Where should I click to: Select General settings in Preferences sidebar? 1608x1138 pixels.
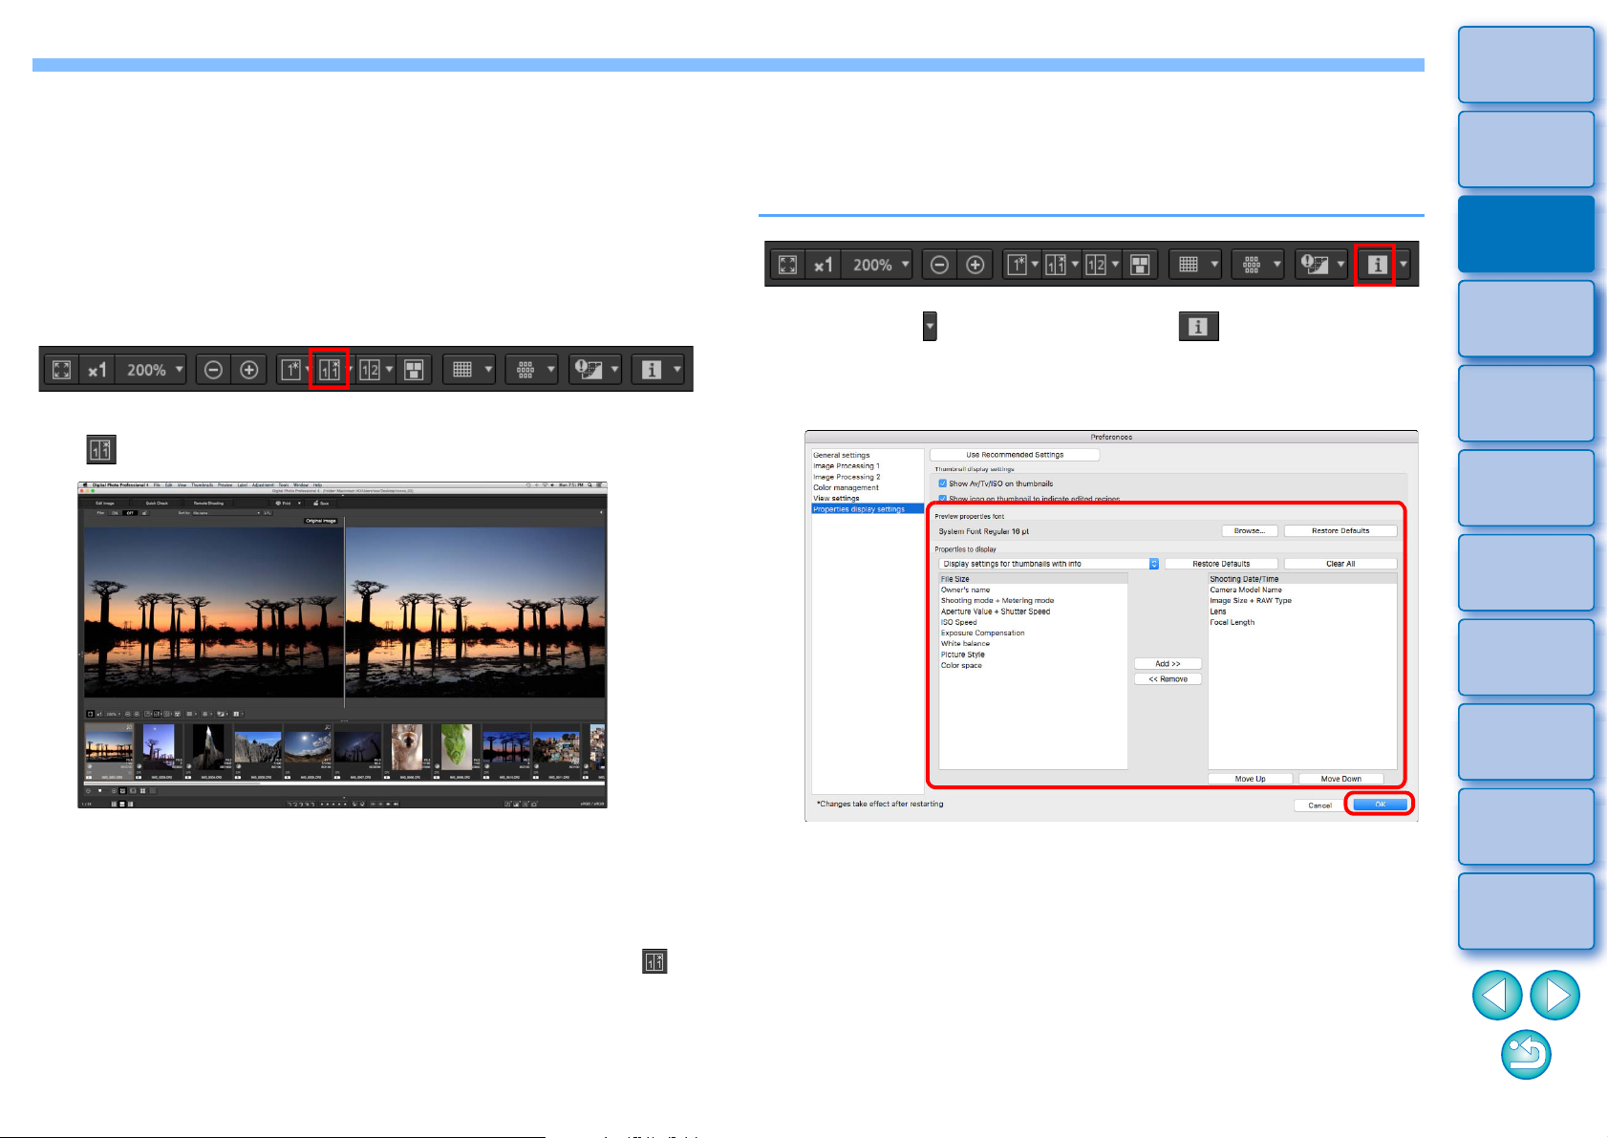(x=842, y=455)
